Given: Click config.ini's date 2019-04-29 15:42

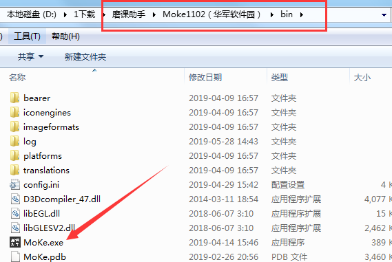Looking at the screenshot, I should point(223,185).
